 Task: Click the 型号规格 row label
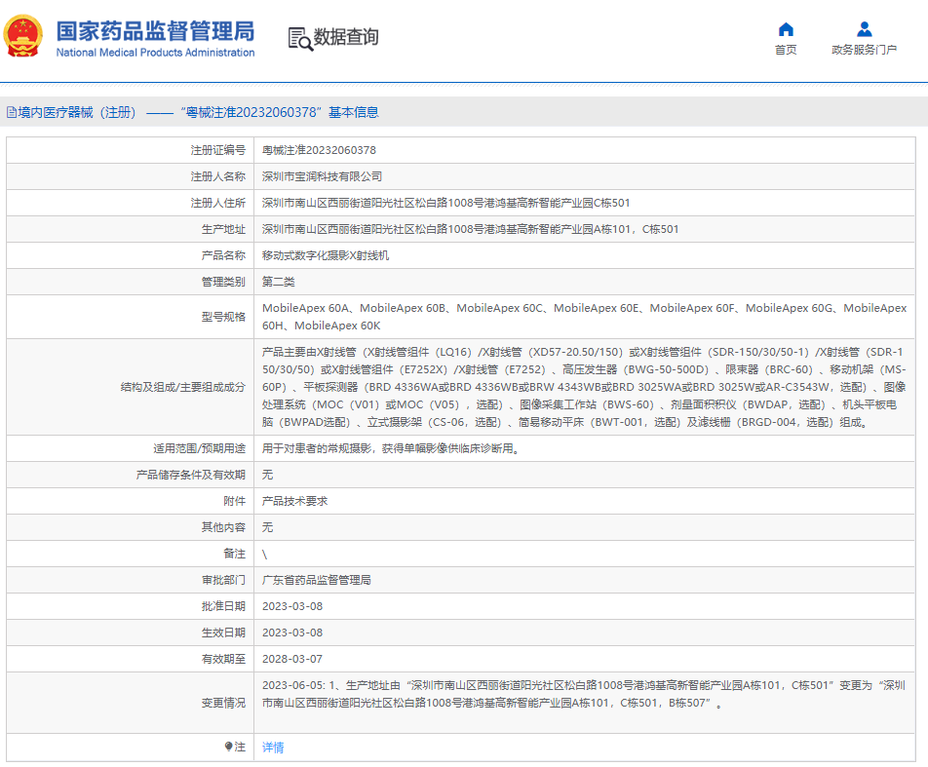tap(223, 317)
